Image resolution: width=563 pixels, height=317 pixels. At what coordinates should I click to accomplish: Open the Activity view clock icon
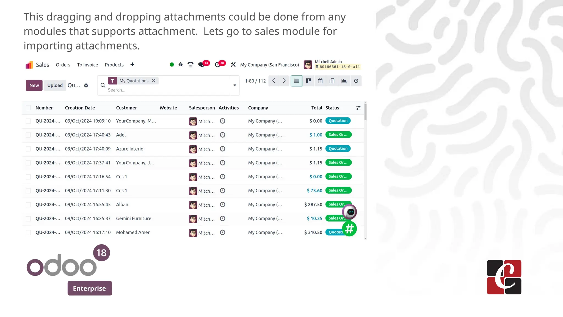(x=356, y=81)
